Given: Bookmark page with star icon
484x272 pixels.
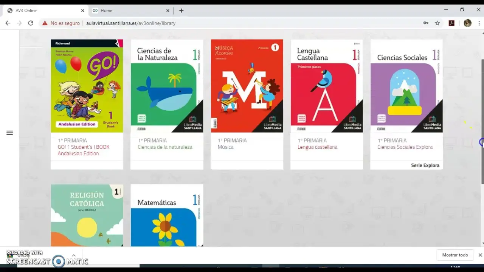Looking at the screenshot, I should point(437,23).
